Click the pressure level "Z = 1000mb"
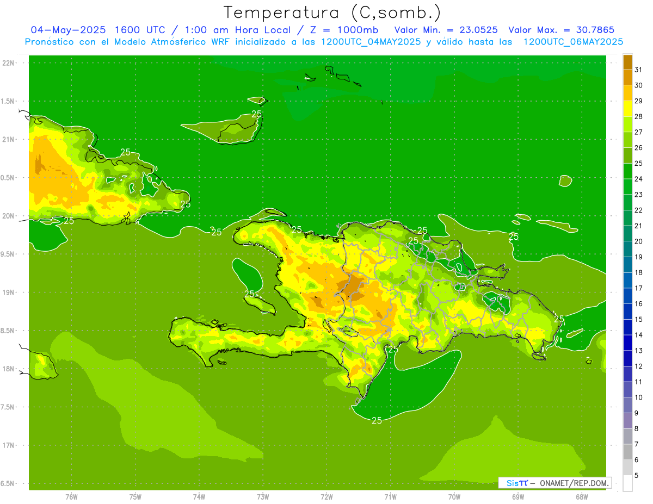This screenshot has height=504, width=653. (344, 29)
